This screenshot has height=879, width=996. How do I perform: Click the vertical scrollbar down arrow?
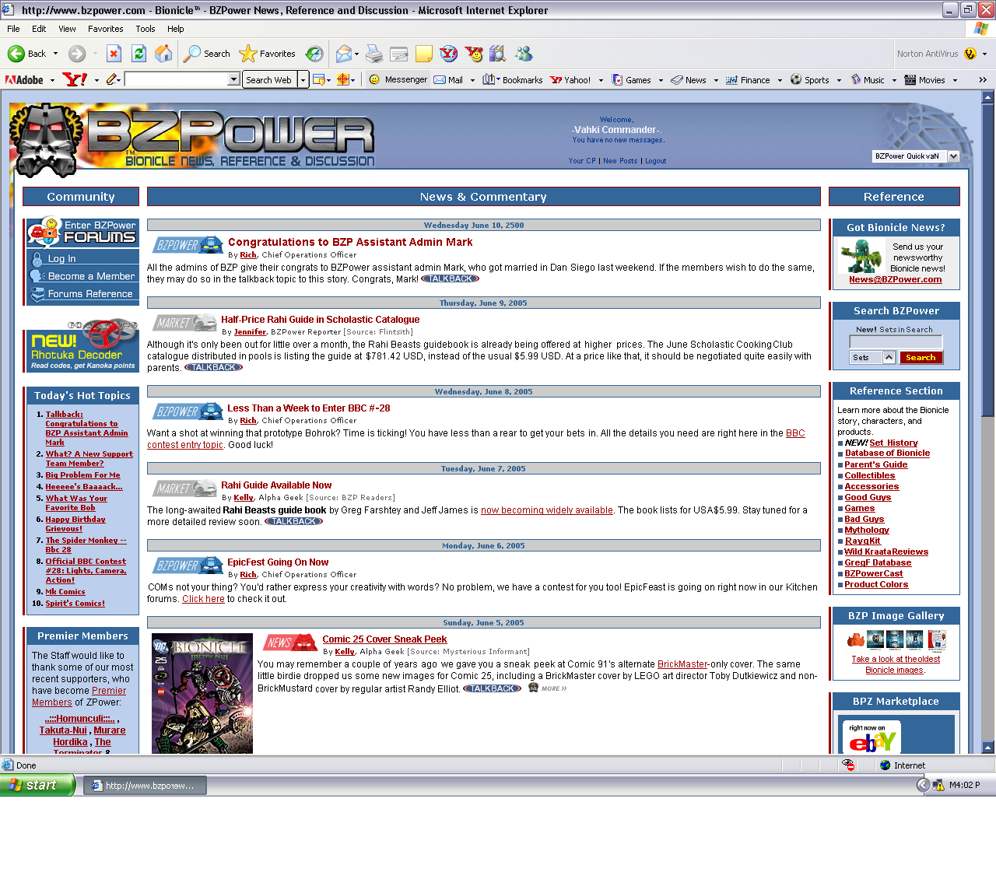point(988,748)
